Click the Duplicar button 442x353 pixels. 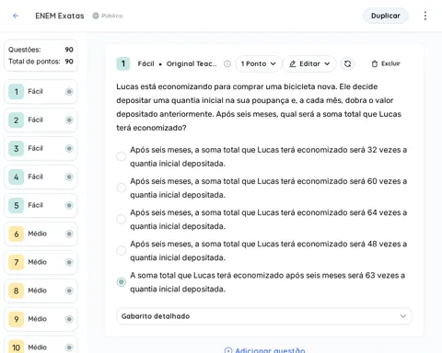pos(386,16)
